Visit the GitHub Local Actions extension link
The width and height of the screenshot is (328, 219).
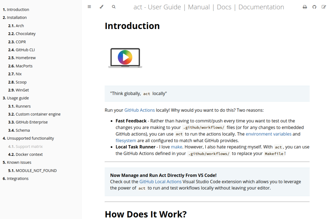[x=160, y=182]
